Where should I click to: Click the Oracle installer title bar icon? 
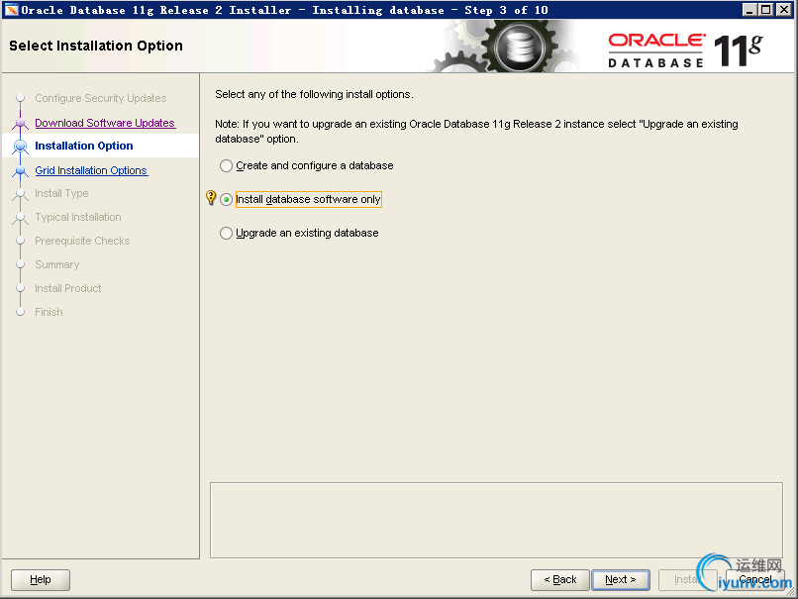tap(11, 10)
